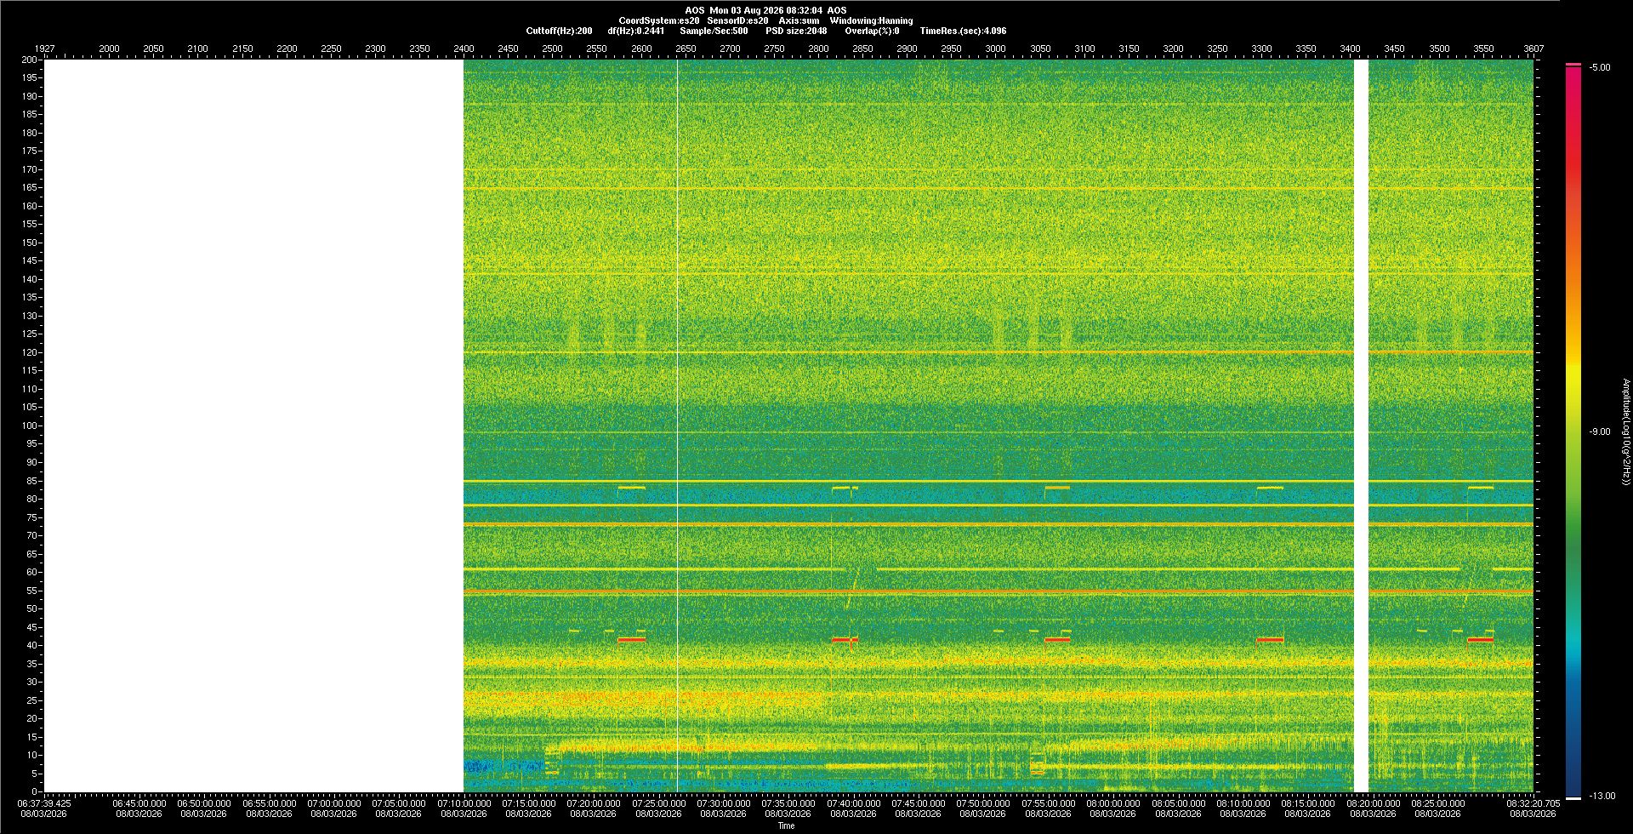Image resolution: width=1633 pixels, height=834 pixels.
Task: Click the 'PSD size:2048' parameter text
Action: point(796,31)
